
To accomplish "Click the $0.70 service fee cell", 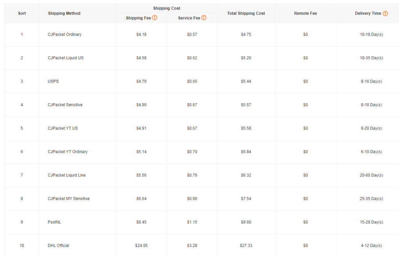I will [192, 152].
